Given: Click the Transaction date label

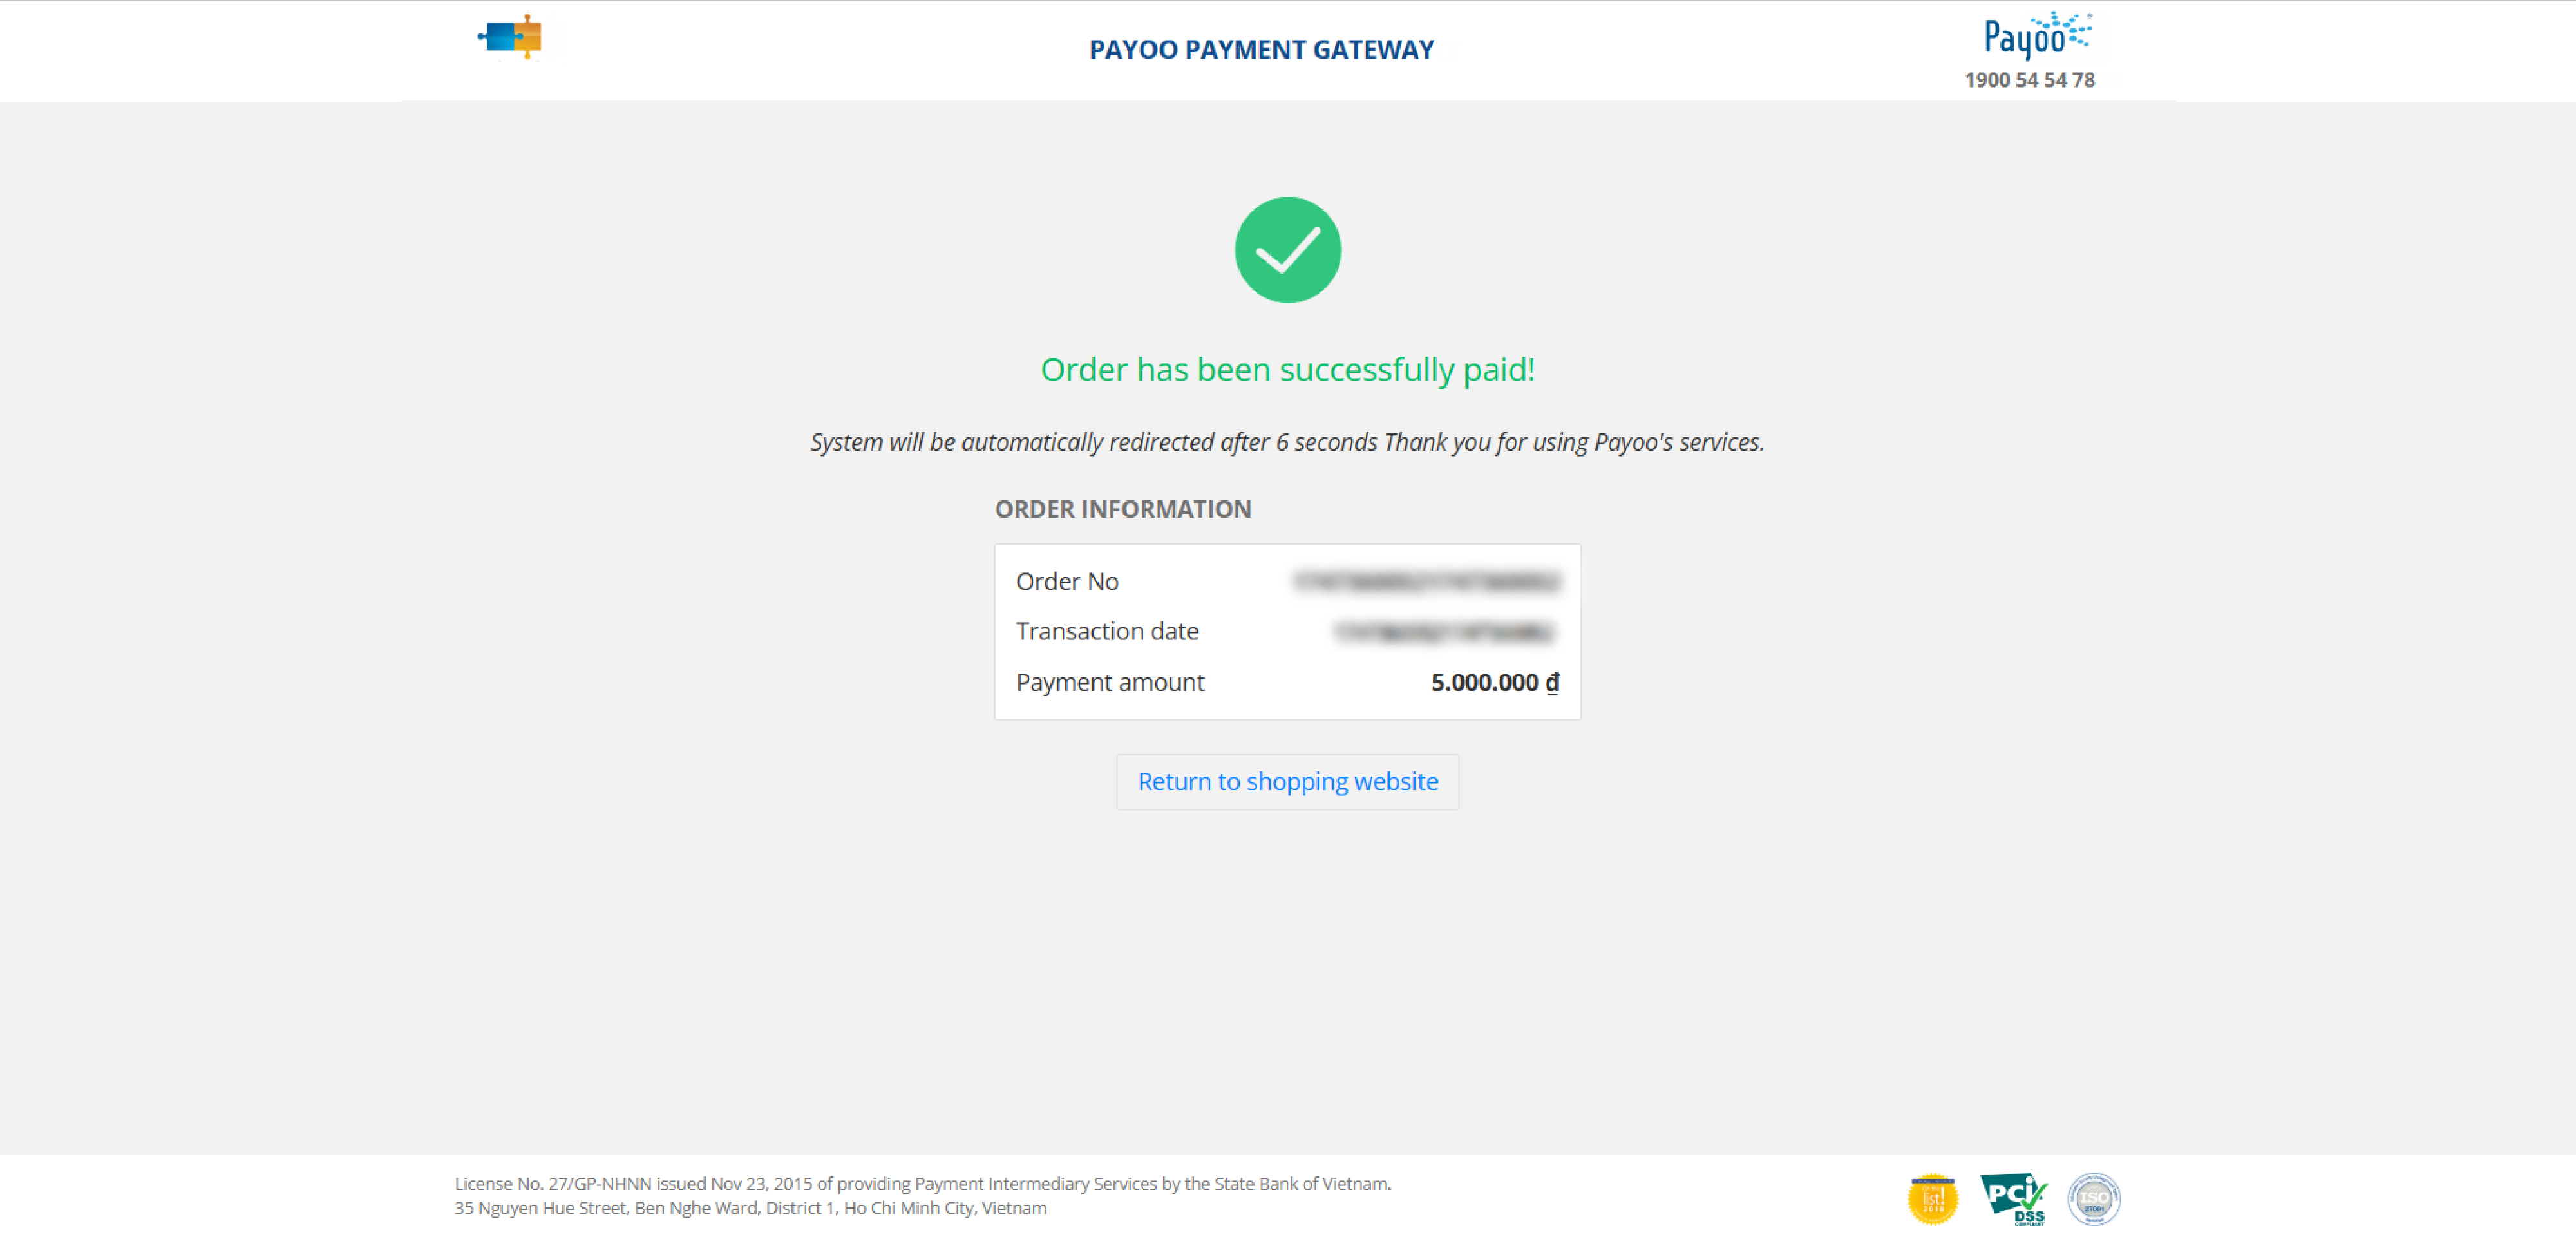Looking at the screenshot, I should [x=1107, y=631].
